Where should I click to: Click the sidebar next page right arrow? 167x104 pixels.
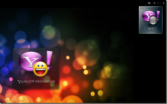[158, 3]
